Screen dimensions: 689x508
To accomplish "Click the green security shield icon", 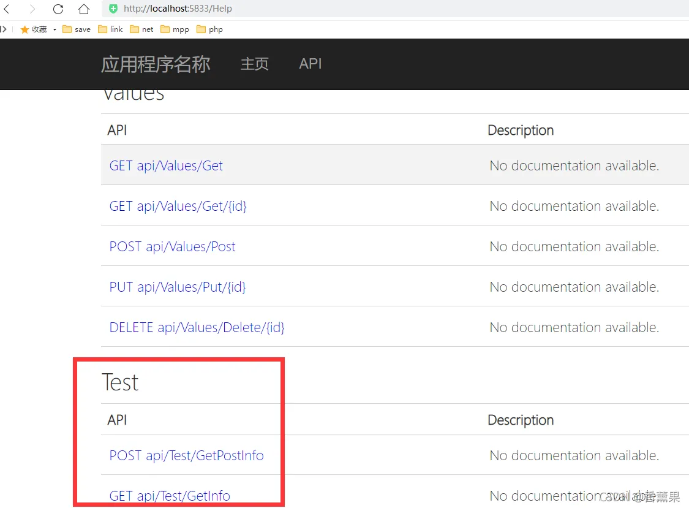I will tap(113, 9).
